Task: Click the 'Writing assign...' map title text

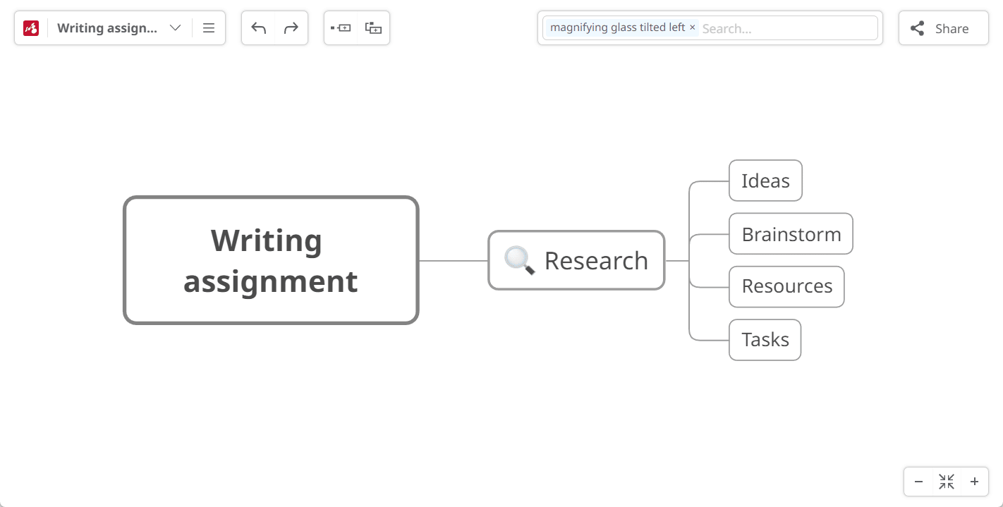Action: [107, 28]
